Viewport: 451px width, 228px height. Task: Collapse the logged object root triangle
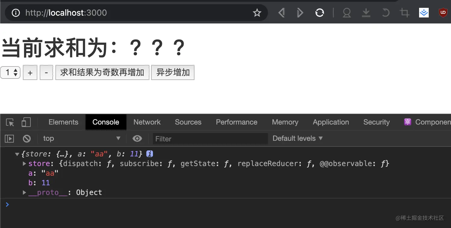17,154
